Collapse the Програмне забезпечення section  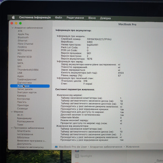click(x=12, y=128)
